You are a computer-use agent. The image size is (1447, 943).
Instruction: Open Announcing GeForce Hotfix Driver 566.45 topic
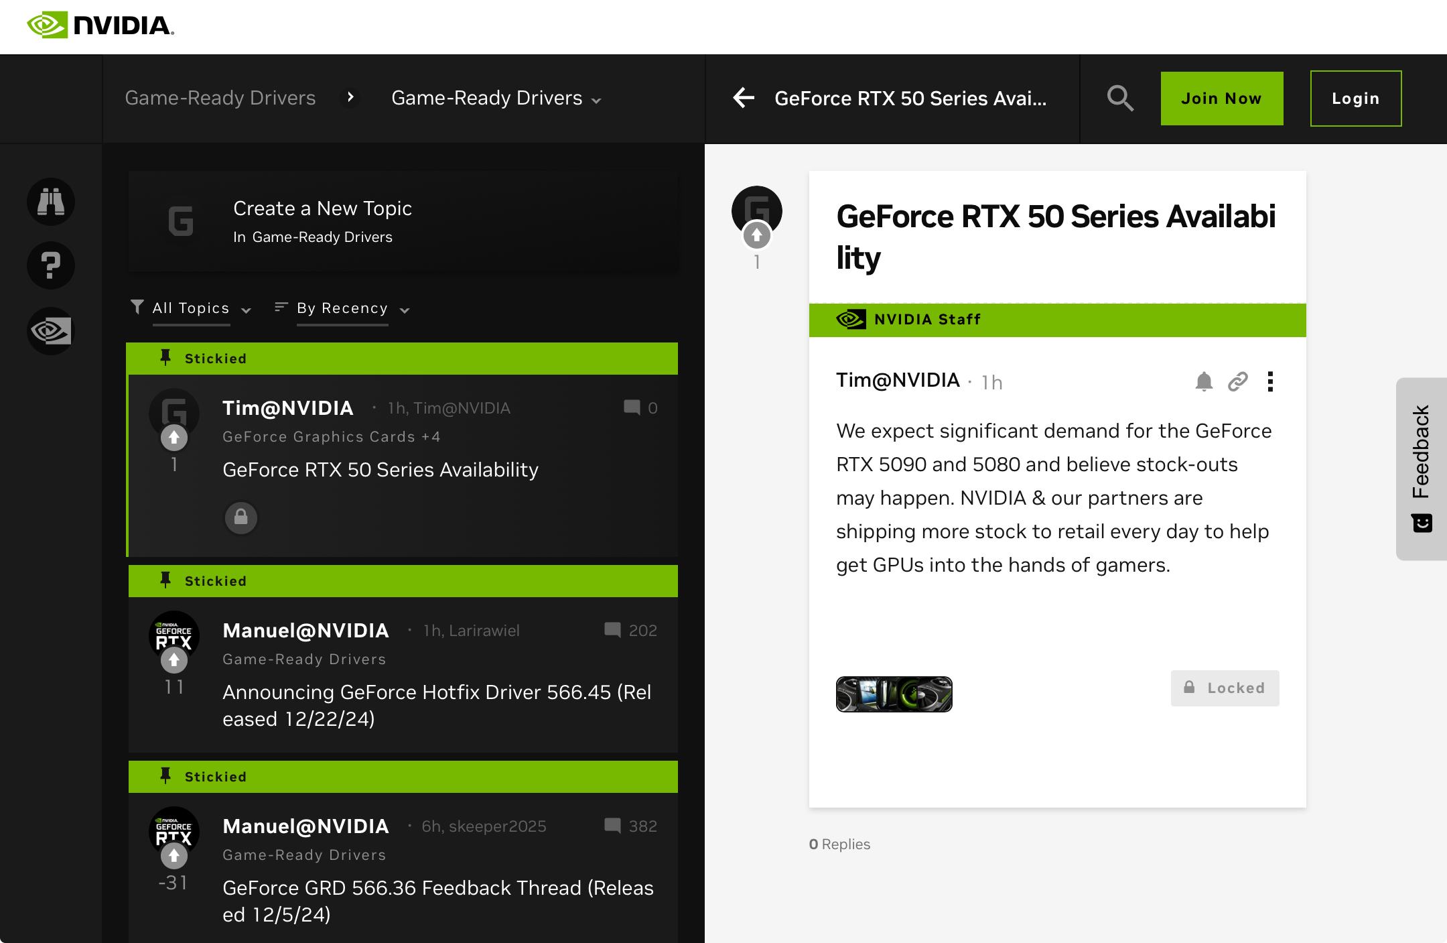[x=437, y=706]
